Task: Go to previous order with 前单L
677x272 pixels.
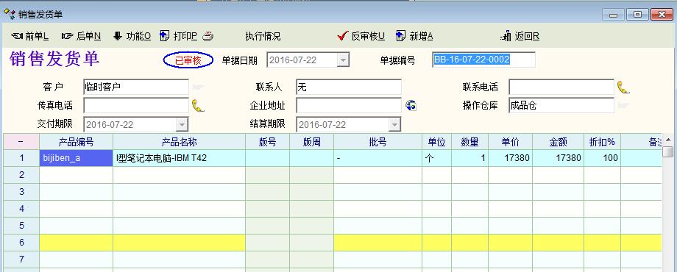Action: [x=29, y=36]
